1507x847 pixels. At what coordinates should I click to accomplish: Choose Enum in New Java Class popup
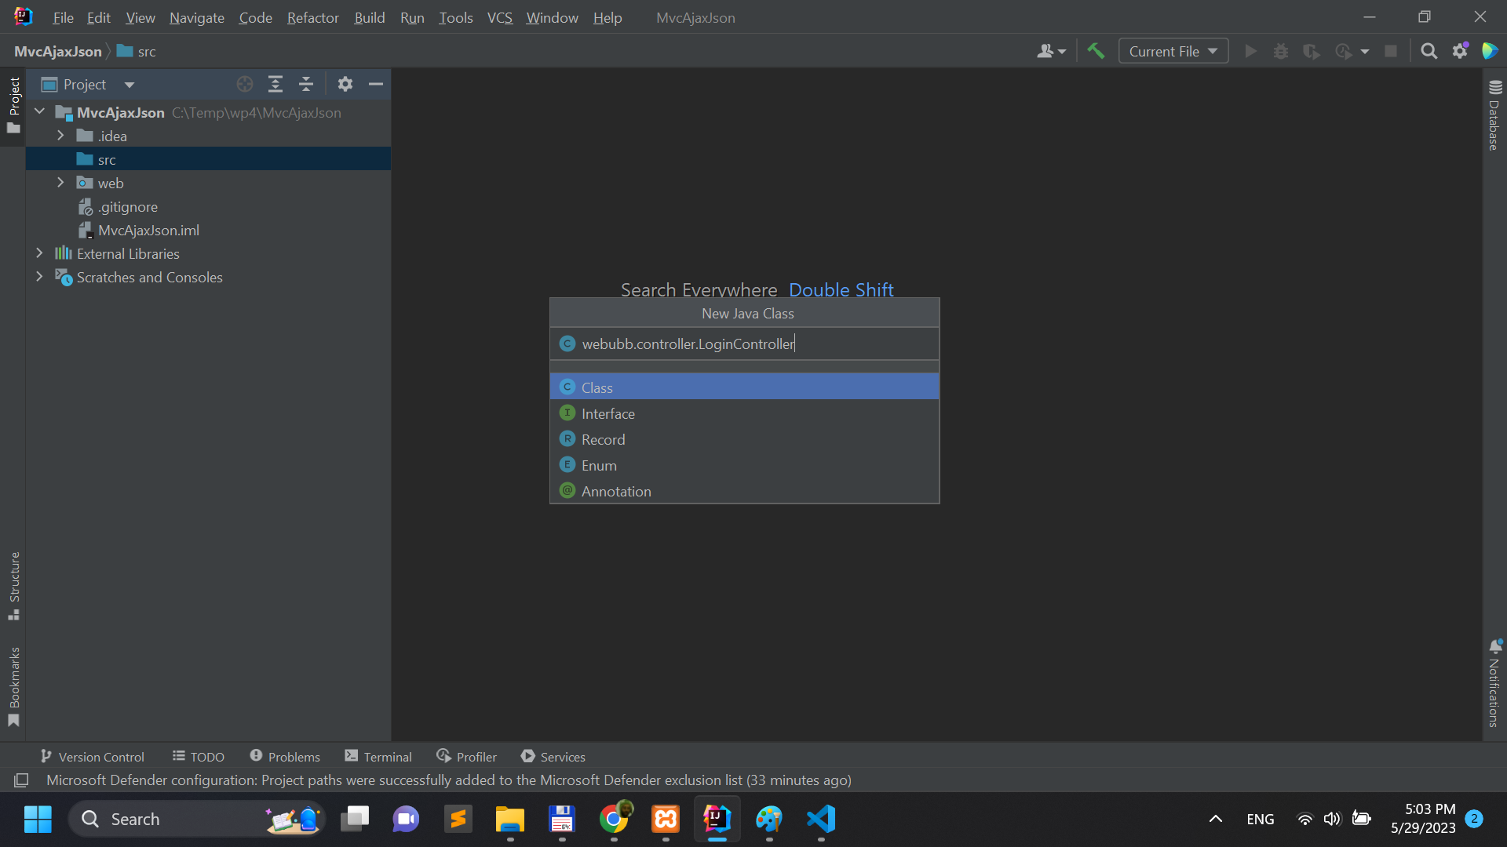[744, 464]
